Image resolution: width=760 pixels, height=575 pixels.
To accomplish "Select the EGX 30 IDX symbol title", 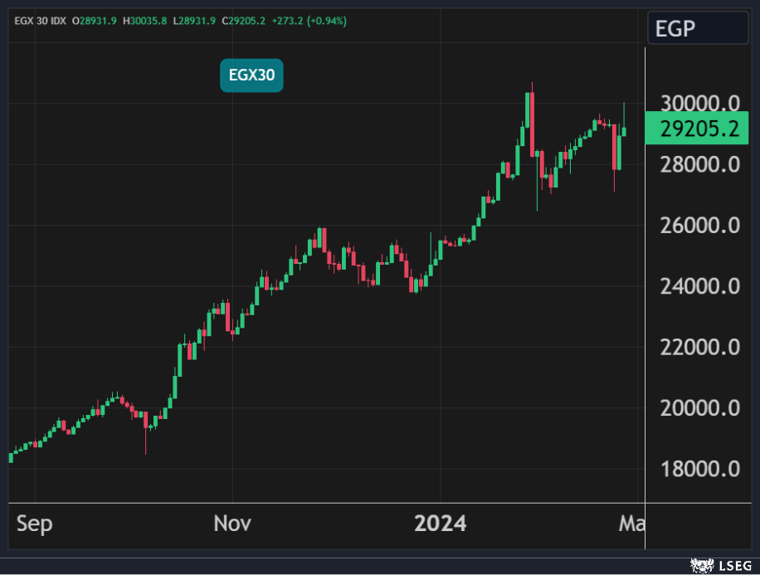I will click(41, 20).
